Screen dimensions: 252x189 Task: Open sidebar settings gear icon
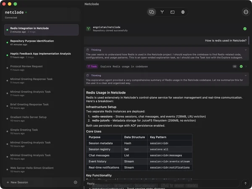[x=76, y=182]
